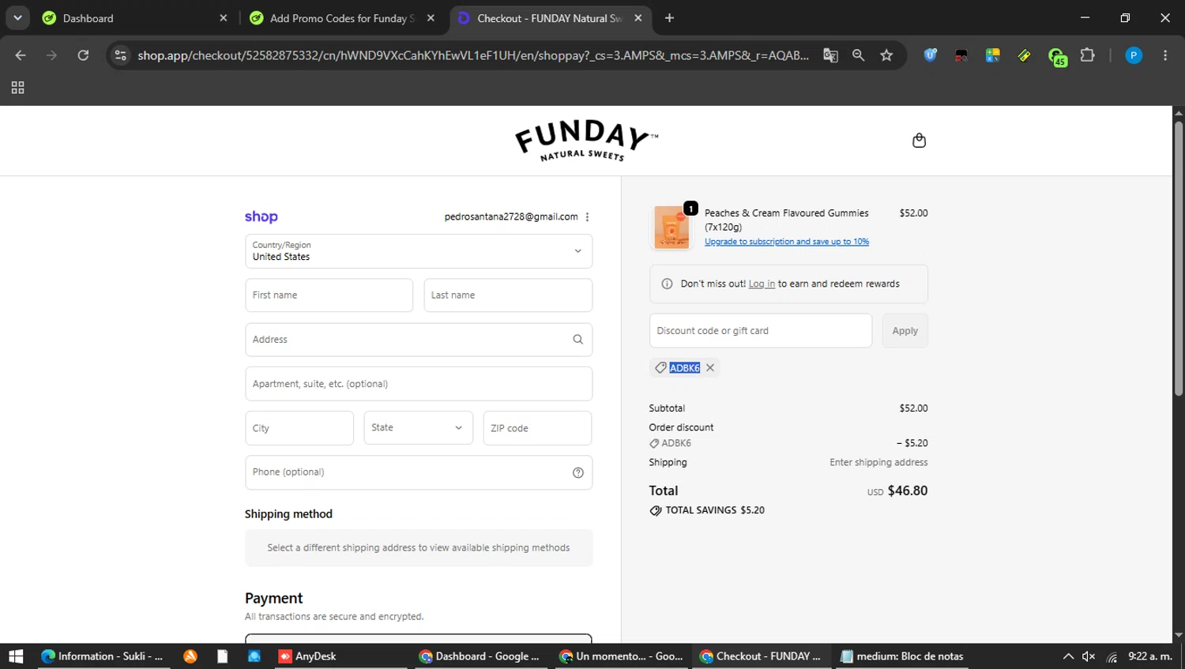This screenshot has height=669, width=1185.
Task: Click the network tray icon
Action: (x=1112, y=656)
